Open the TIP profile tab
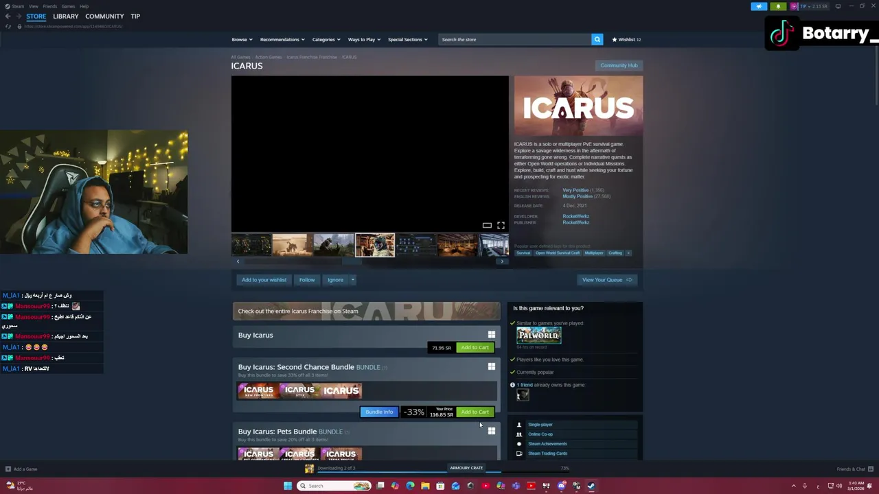Image resolution: width=879 pixels, height=494 pixels. click(135, 16)
